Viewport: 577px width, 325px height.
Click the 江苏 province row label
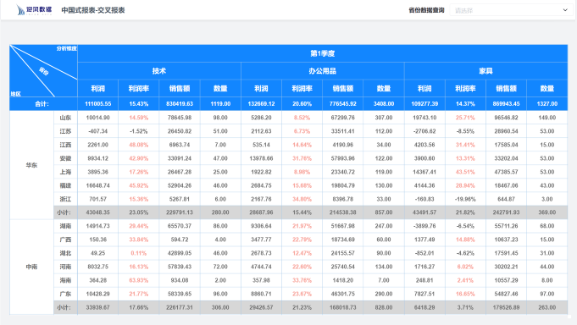click(65, 131)
